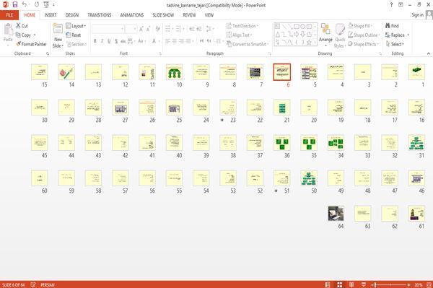Open Shape Effects dropdown
The width and height of the screenshot is (433, 288).
(363, 44)
